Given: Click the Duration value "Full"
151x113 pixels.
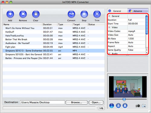Looking at the screenshot, I should click(x=130, y=20).
